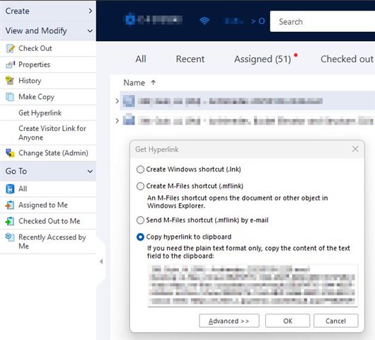The width and height of the screenshot is (375, 340).
Task: Sort by the Name column header
Action: pos(134,83)
